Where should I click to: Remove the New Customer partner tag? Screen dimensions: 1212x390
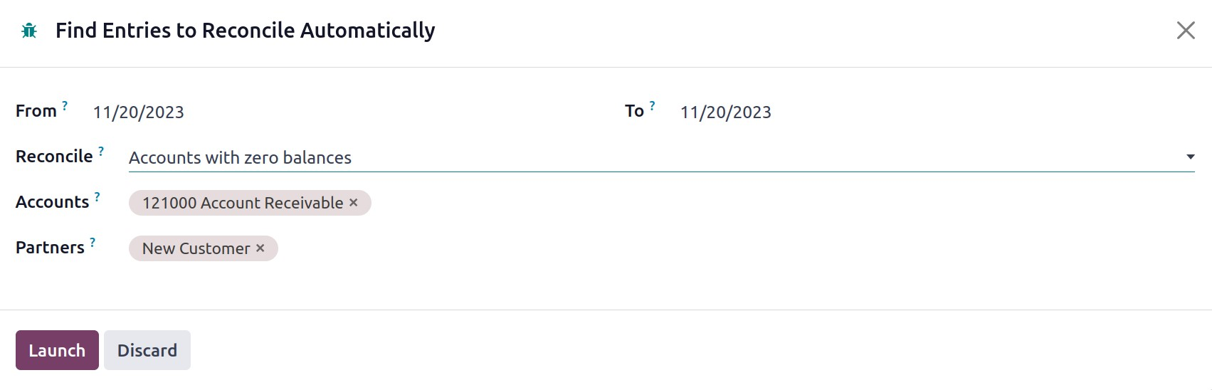point(260,248)
